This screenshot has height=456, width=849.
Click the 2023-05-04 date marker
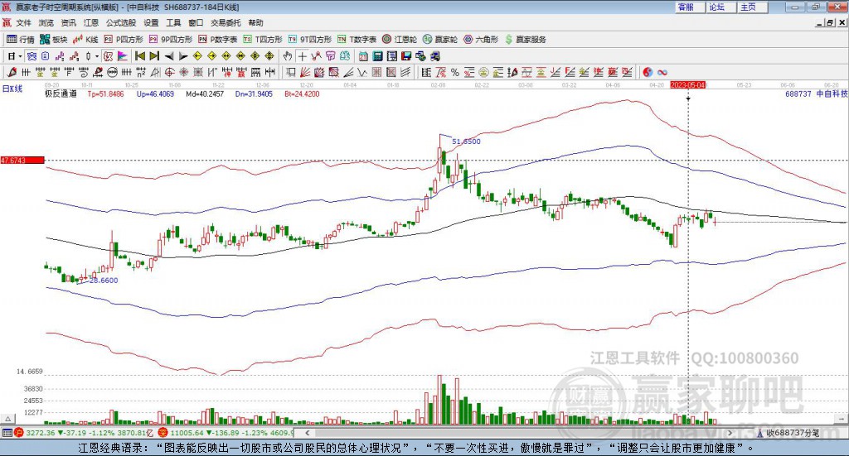687,85
